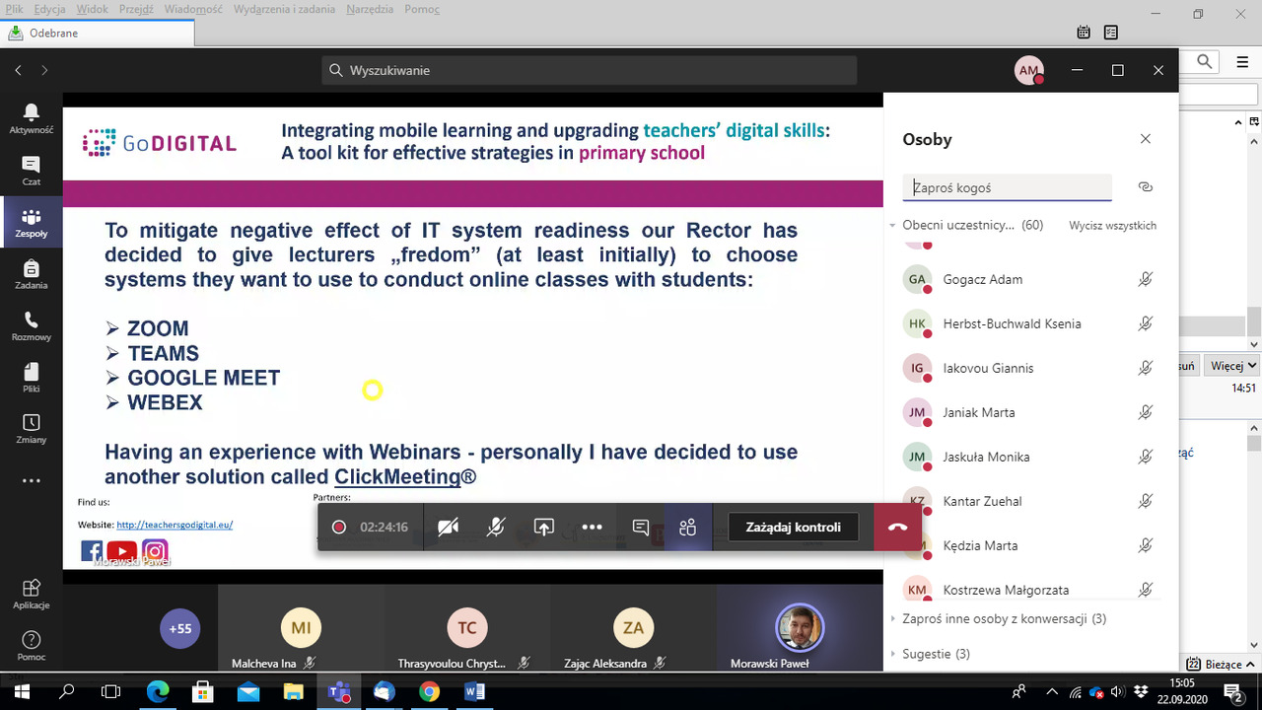Show the meeting conversation chat
This screenshot has height=710, width=1262.
click(x=641, y=528)
